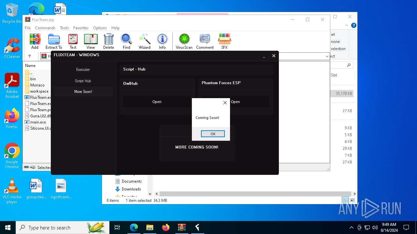Select More Soon! in FluxTeam sidebar

[x=83, y=92]
